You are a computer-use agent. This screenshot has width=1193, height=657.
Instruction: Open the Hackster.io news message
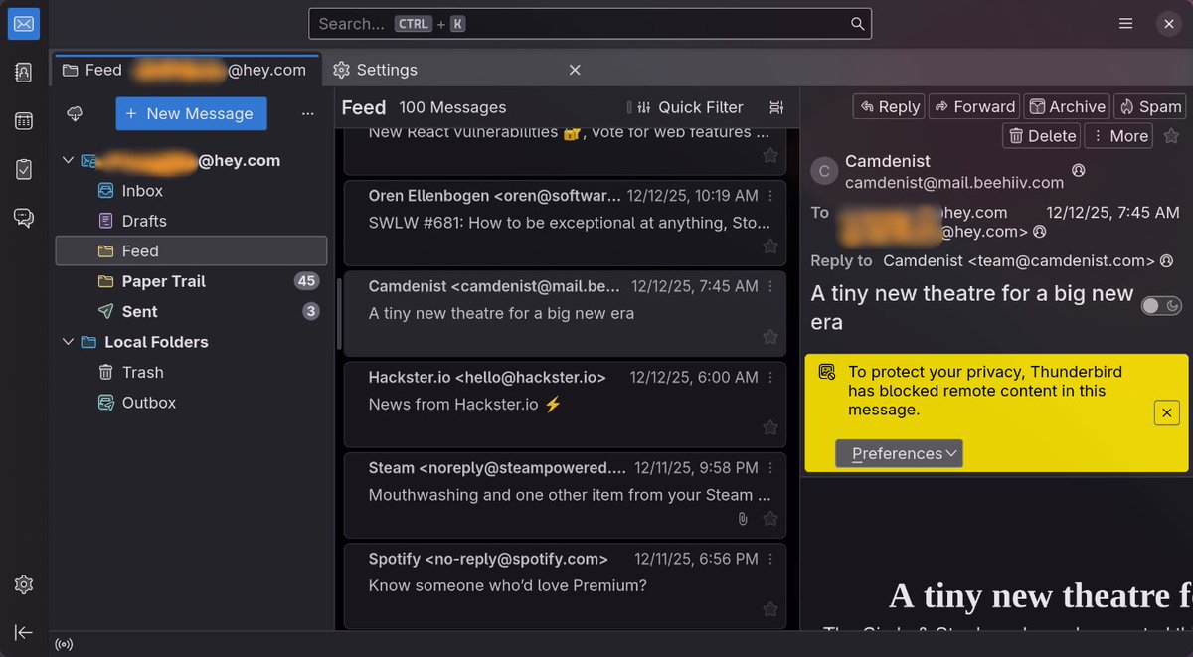566,405
